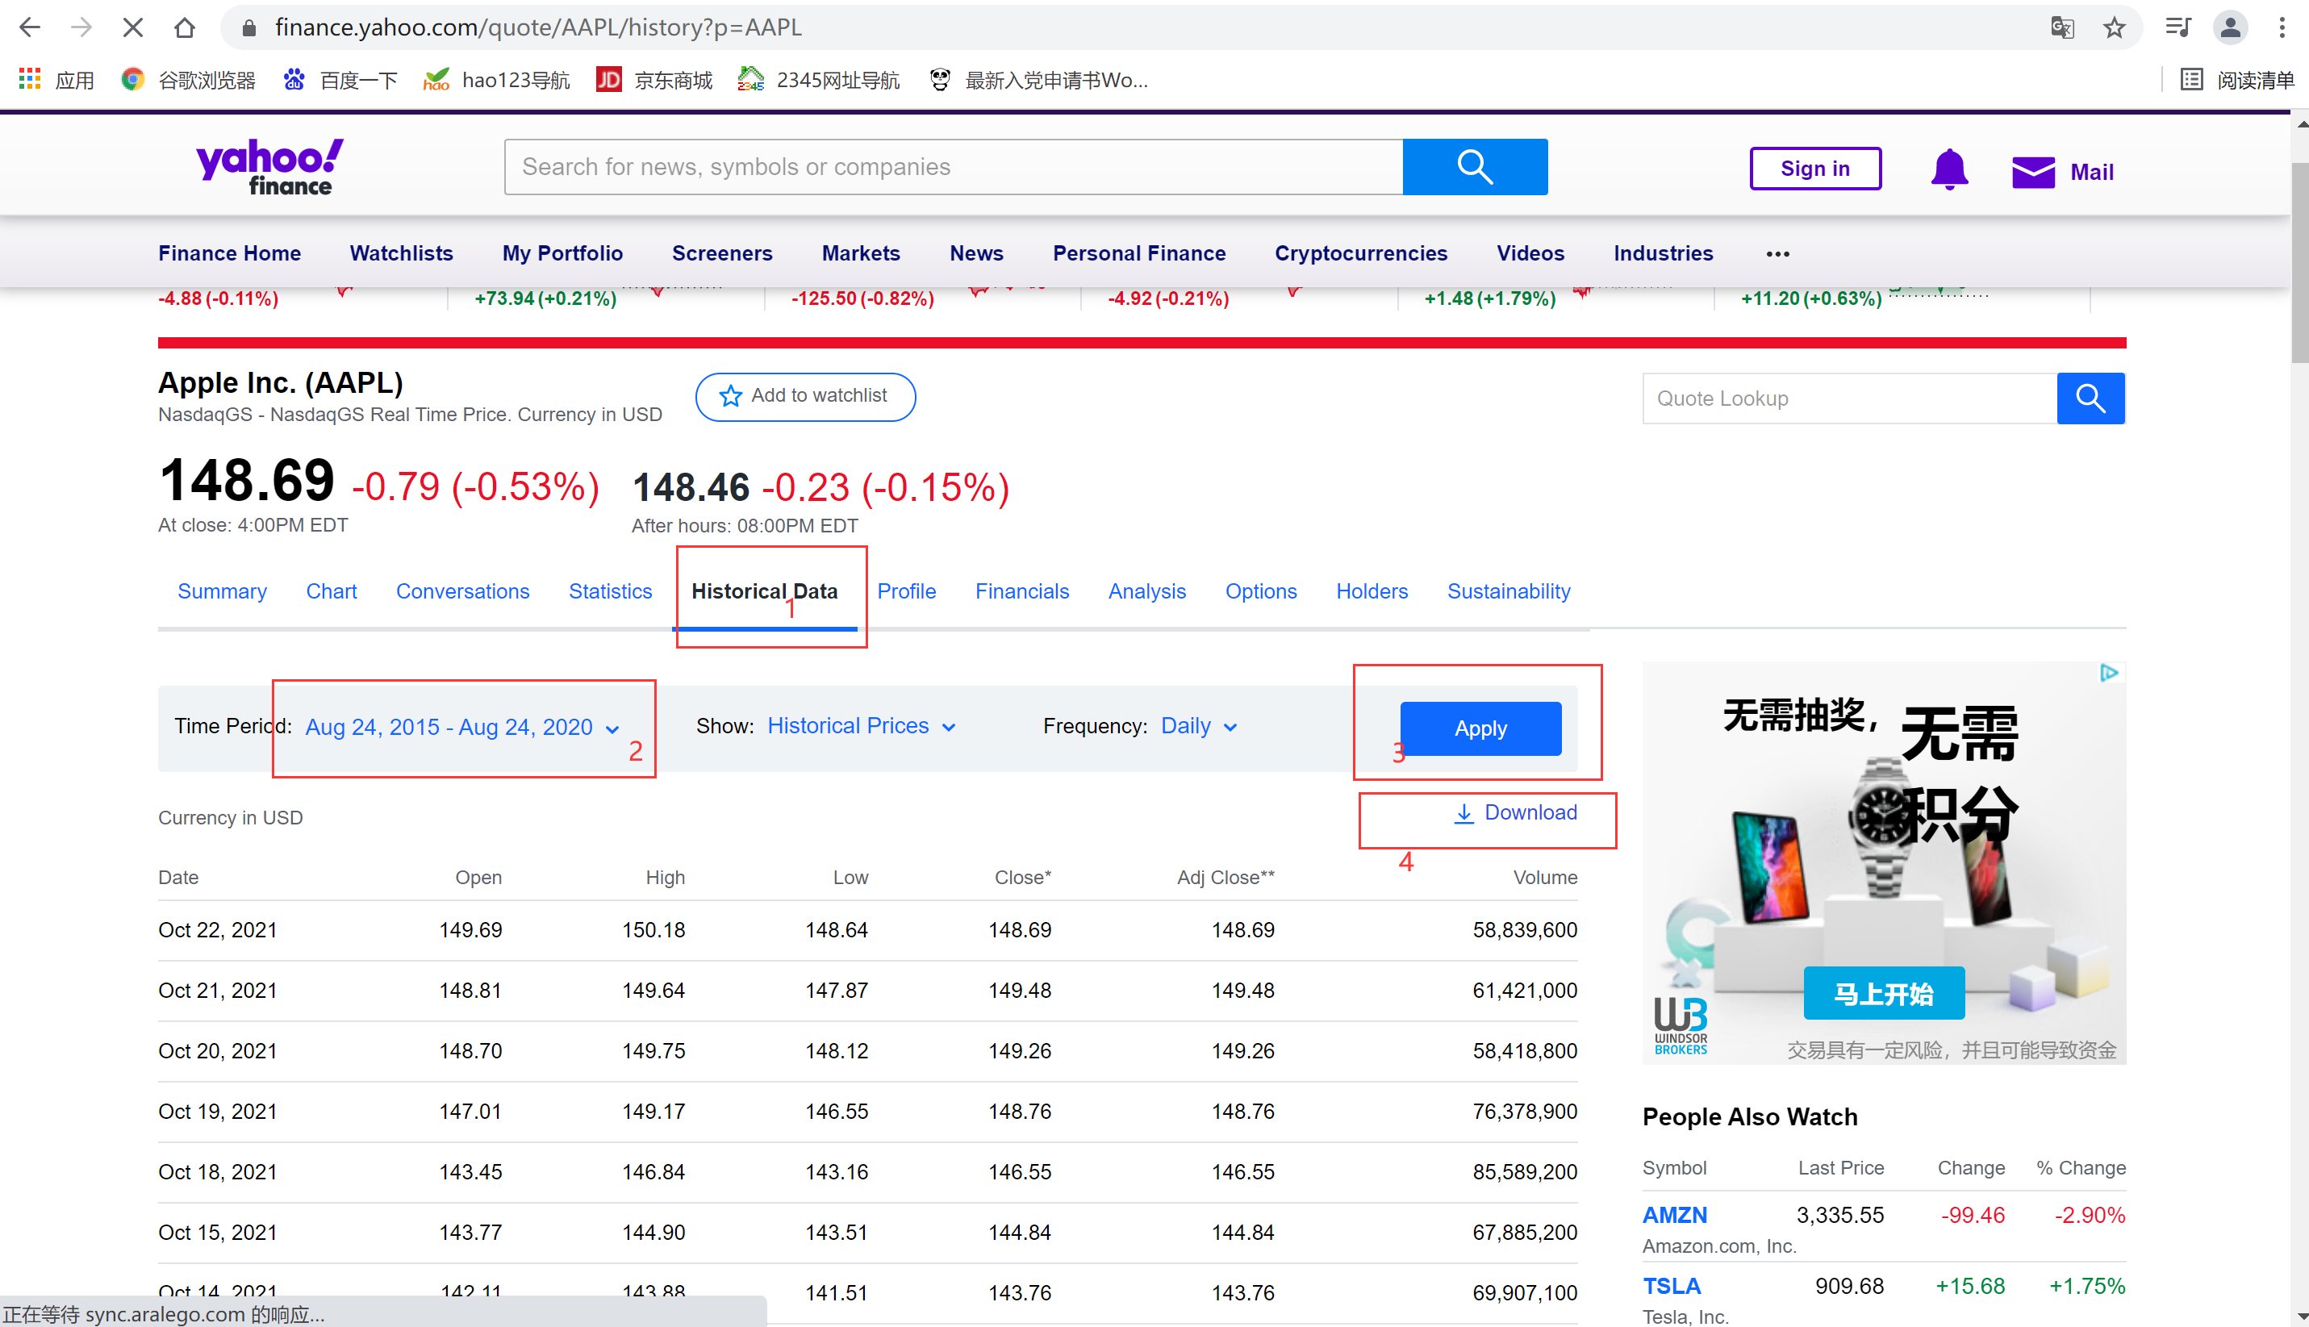Image resolution: width=2309 pixels, height=1327 pixels.
Task: Open the media control playlist icon
Action: tap(2177, 27)
